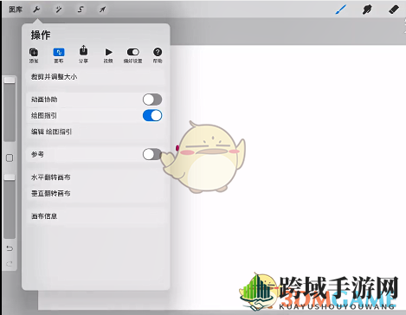
Task: Open the 分享 share tab
Action: [x=83, y=55]
